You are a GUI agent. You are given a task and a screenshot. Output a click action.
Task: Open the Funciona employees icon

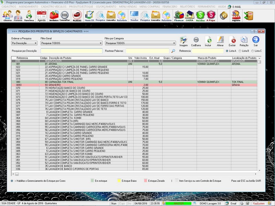(29, 16)
